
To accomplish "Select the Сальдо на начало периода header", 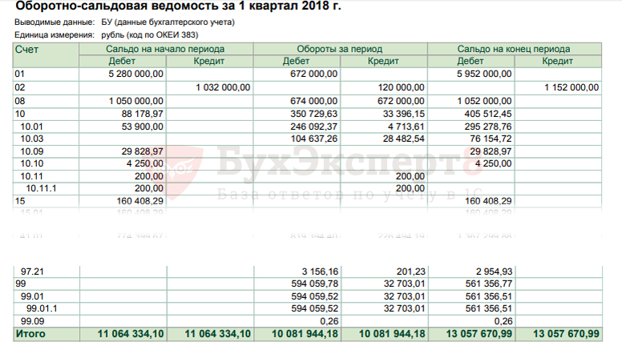I will click(x=165, y=50).
